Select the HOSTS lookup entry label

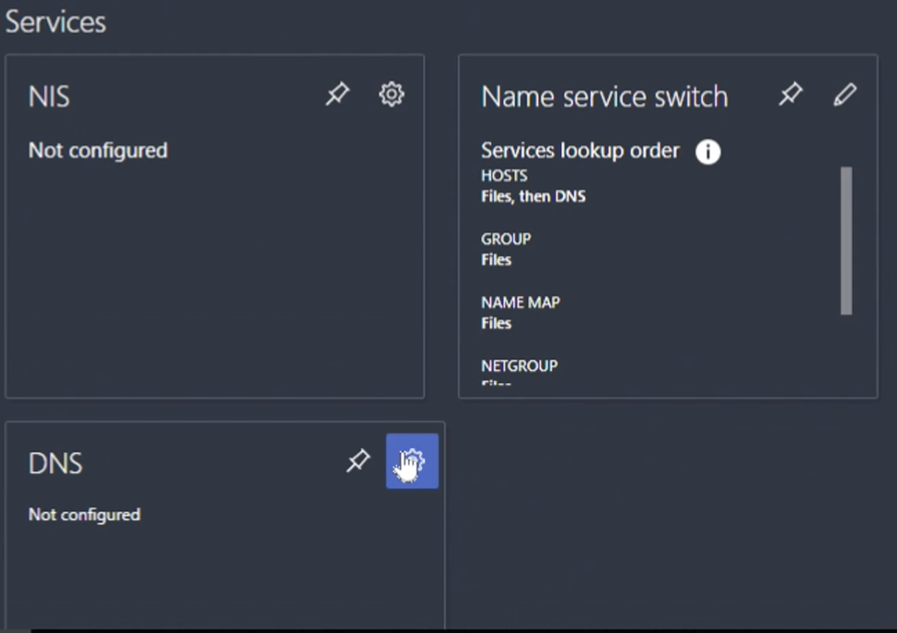pyautogui.click(x=504, y=176)
